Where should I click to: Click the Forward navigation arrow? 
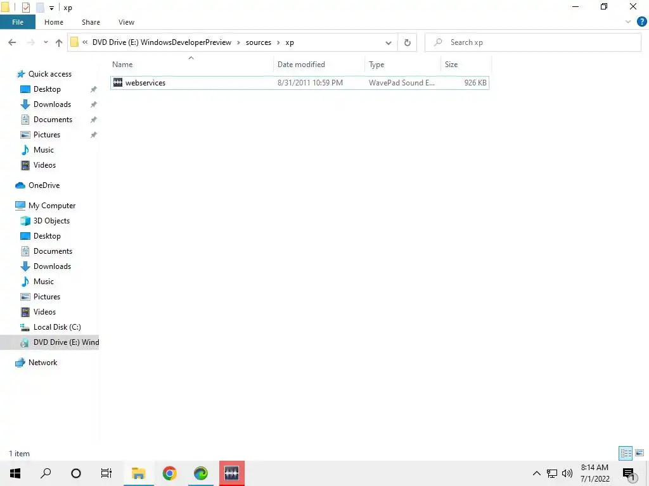coord(30,42)
